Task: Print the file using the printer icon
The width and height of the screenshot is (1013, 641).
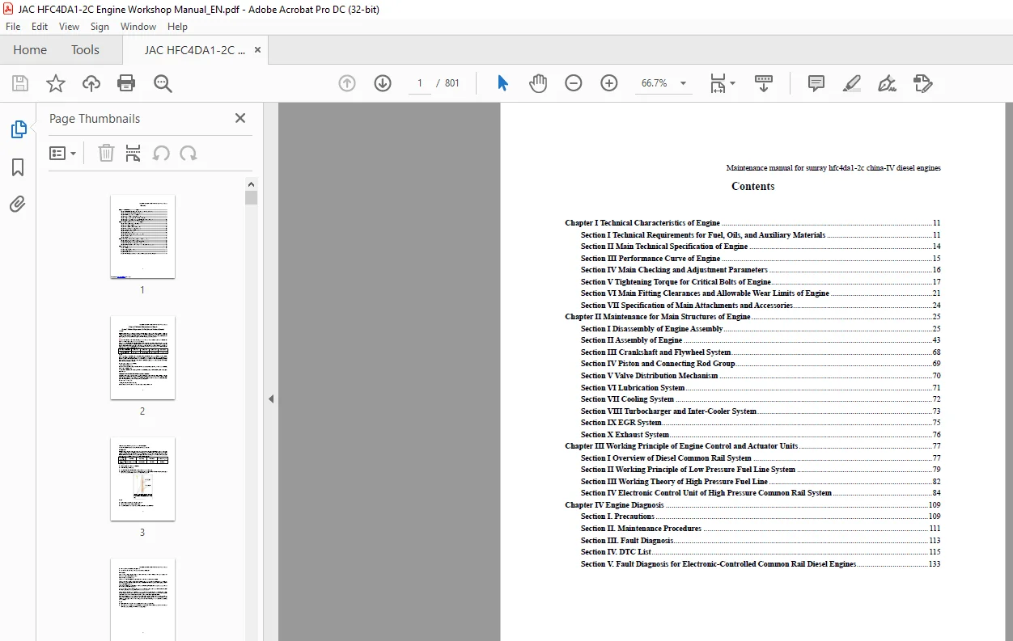Action: 126,83
